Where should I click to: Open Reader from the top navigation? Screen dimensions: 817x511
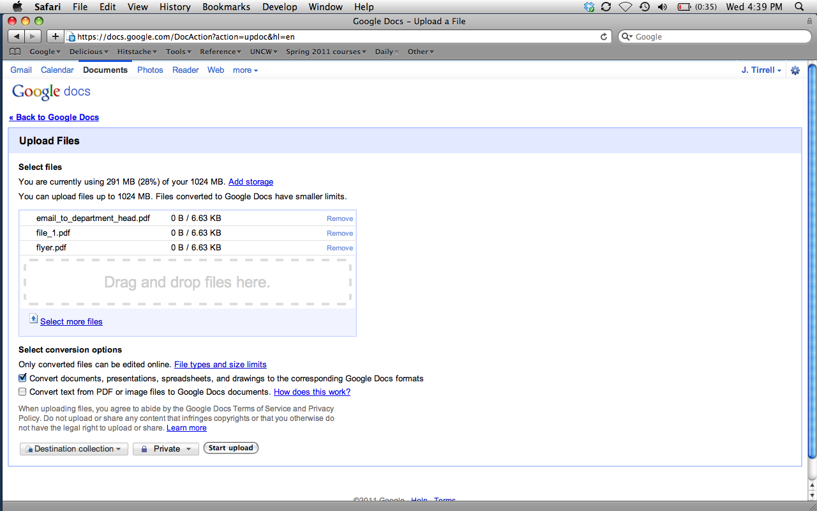pyautogui.click(x=186, y=70)
